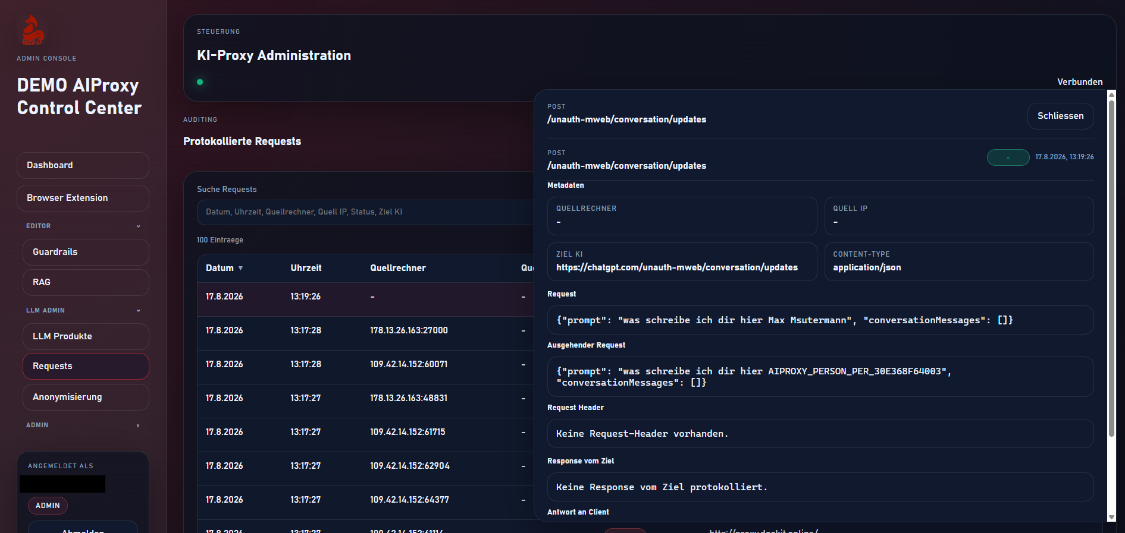
Task: Expand the ADMIN section chevron
Action: tap(138, 425)
